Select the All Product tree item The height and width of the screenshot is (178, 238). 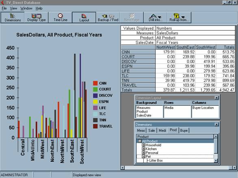(x=149, y=141)
